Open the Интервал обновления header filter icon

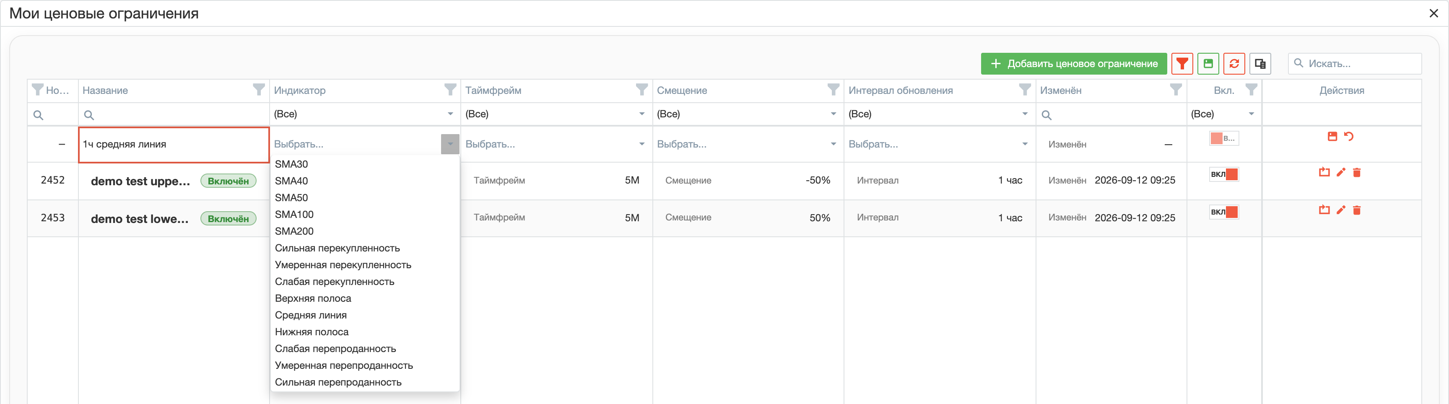point(1025,90)
